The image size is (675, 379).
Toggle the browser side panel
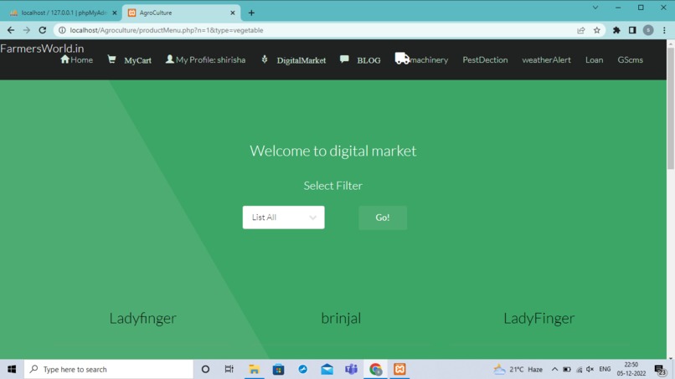[632, 30]
